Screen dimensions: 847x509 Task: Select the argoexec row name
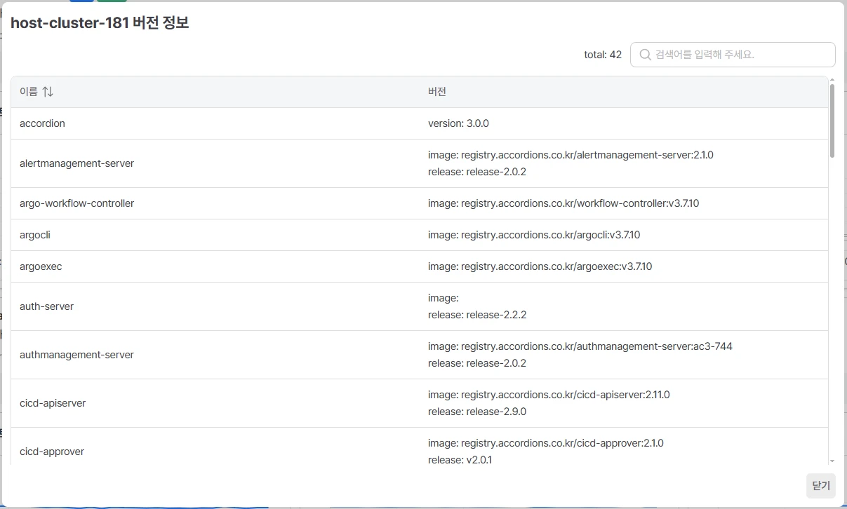pos(41,266)
